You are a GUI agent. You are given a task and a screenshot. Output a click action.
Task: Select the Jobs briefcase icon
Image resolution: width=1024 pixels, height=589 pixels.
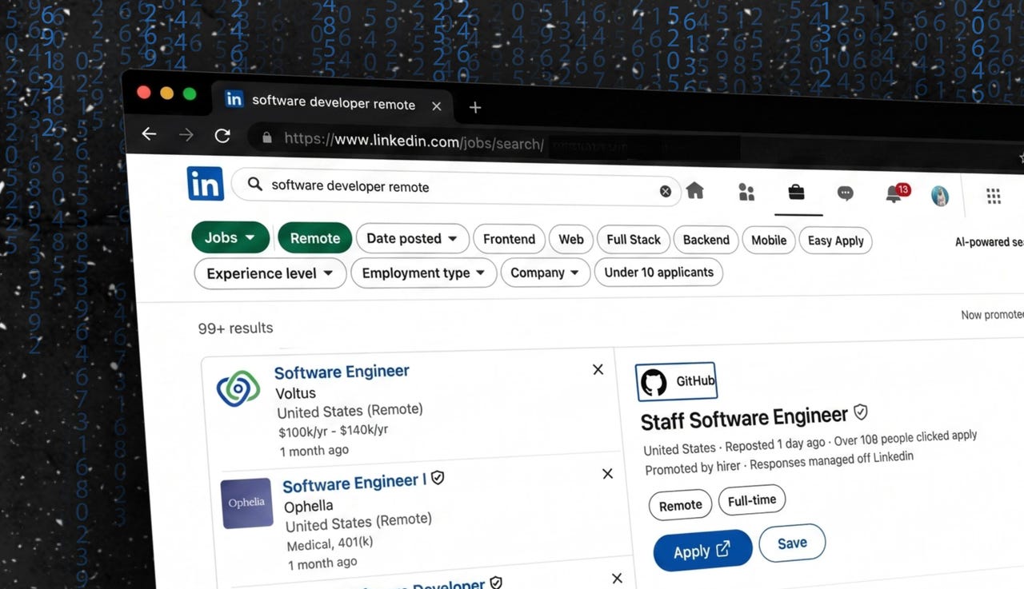point(796,193)
